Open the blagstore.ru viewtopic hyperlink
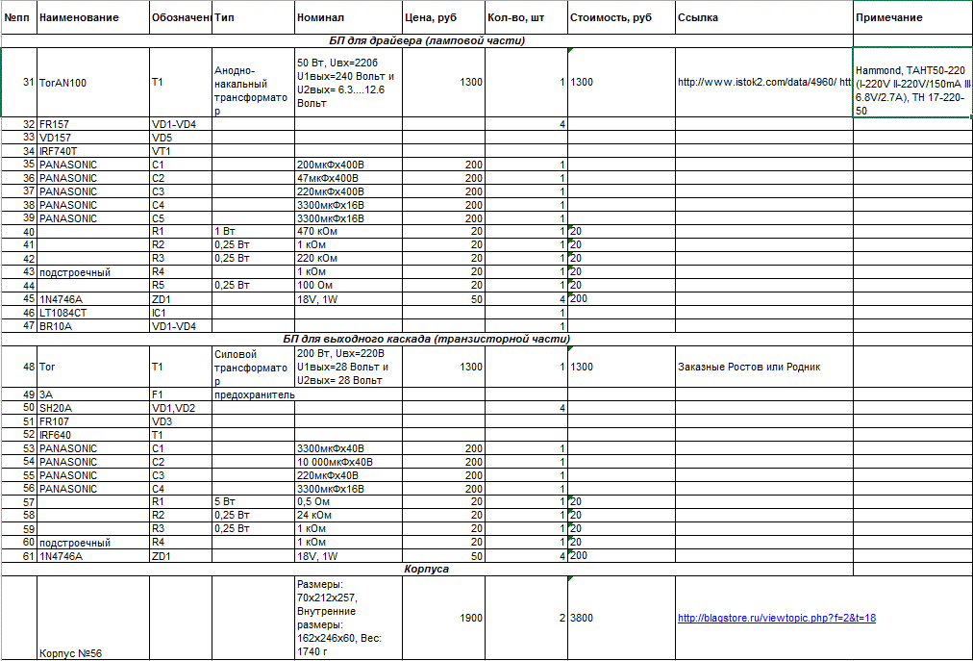The width and height of the screenshot is (973, 661). (x=776, y=618)
